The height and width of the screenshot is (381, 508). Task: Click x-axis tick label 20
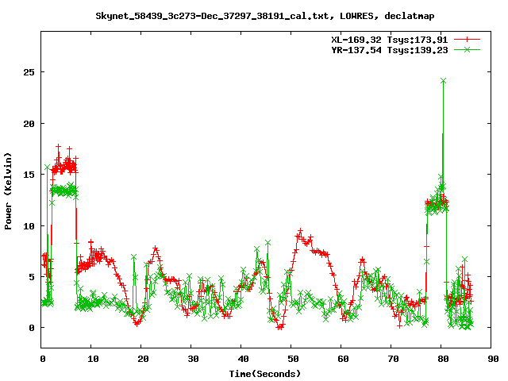(x=143, y=359)
